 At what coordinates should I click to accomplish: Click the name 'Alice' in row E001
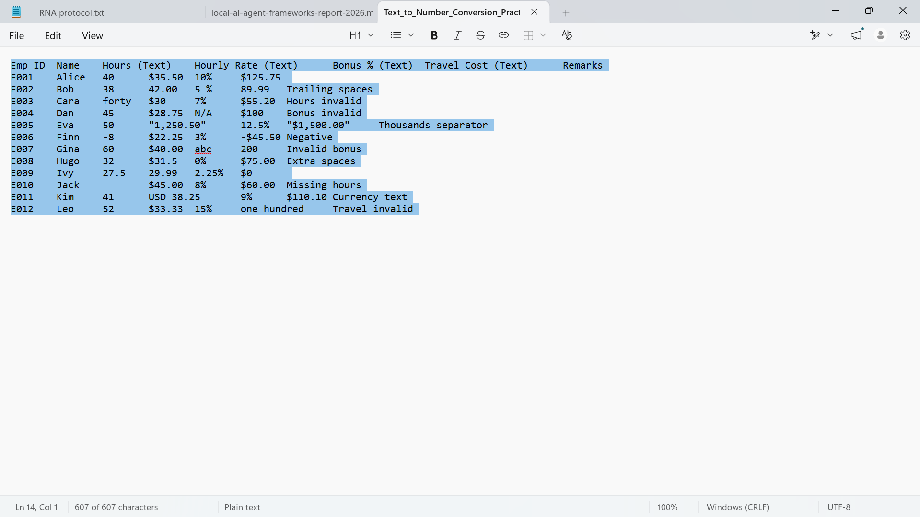click(71, 77)
